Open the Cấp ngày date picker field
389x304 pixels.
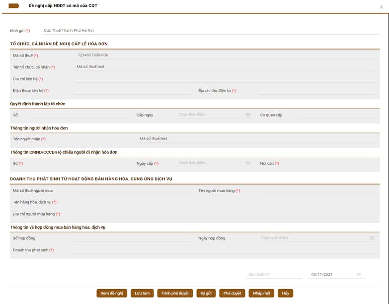tap(214, 115)
